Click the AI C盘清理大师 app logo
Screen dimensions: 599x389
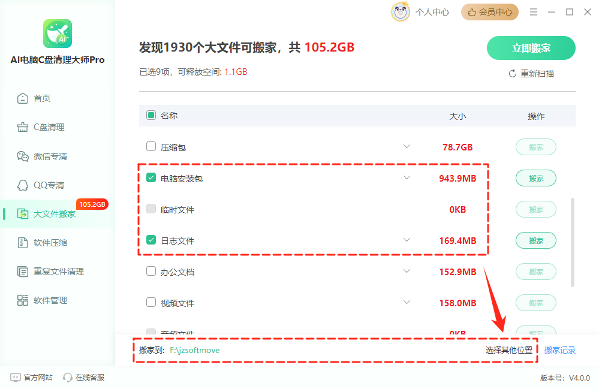coord(58,34)
